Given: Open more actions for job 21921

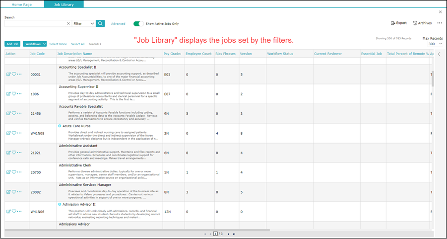Looking at the screenshot, I should (19, 153).
